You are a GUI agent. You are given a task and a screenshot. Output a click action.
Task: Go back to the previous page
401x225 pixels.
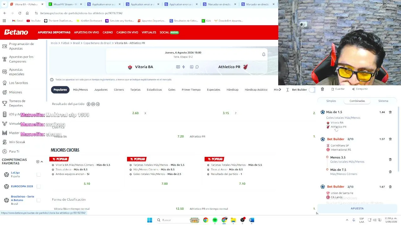pos(5,13)
